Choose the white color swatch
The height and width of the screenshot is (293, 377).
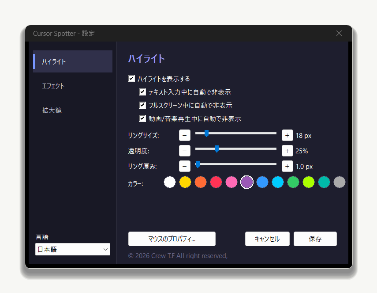click(x=170, y=182)
